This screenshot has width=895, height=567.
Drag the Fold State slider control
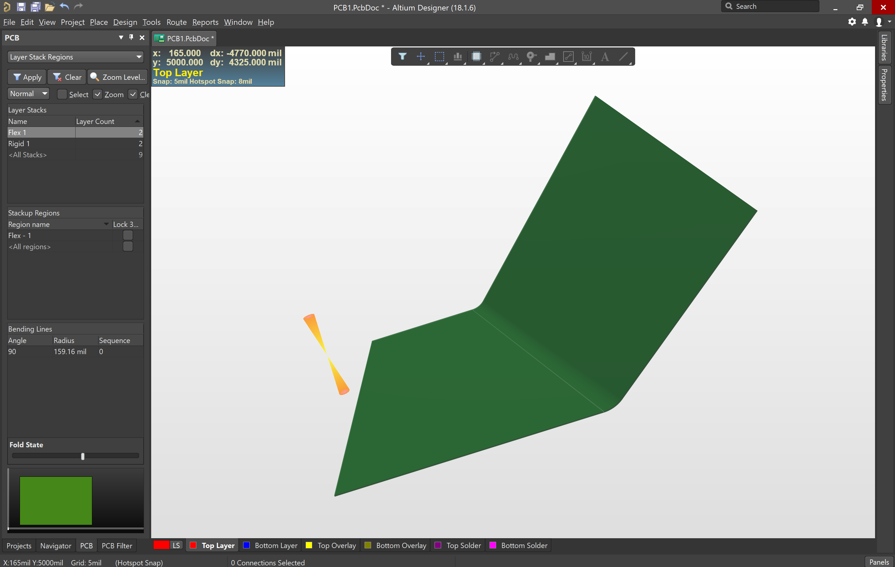[82, 455]
